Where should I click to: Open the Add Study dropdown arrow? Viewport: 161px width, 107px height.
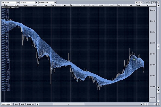(12, 104)
